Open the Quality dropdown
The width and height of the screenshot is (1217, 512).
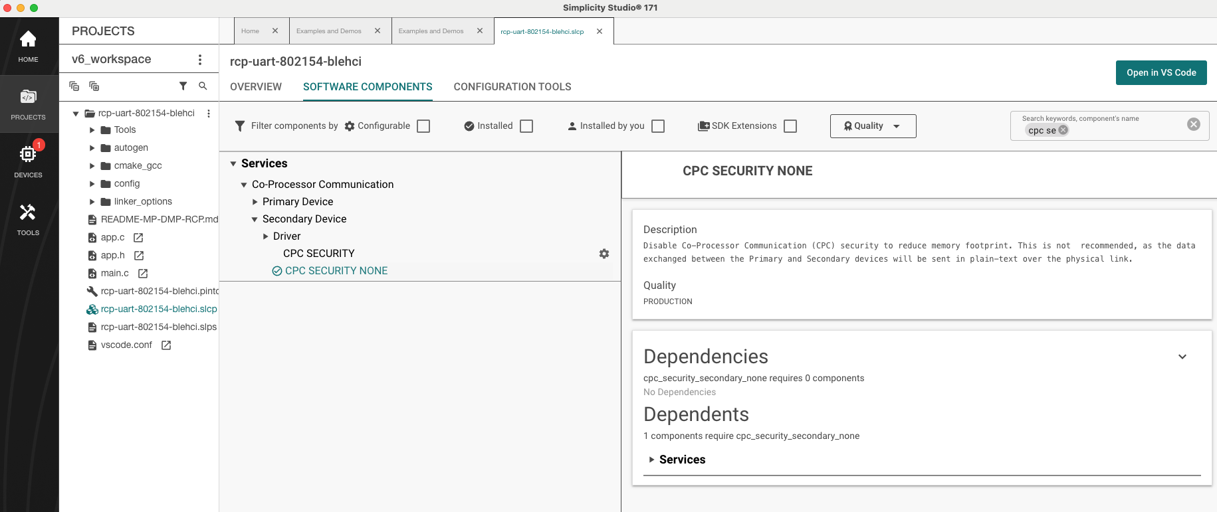point(873,126)
